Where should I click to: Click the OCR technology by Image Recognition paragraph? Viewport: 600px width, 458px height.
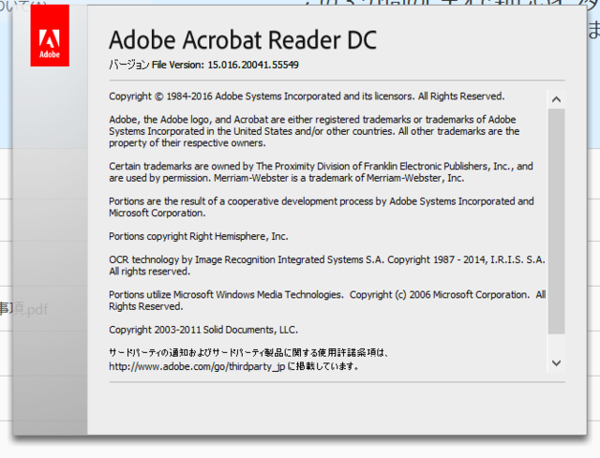[327, 266]
